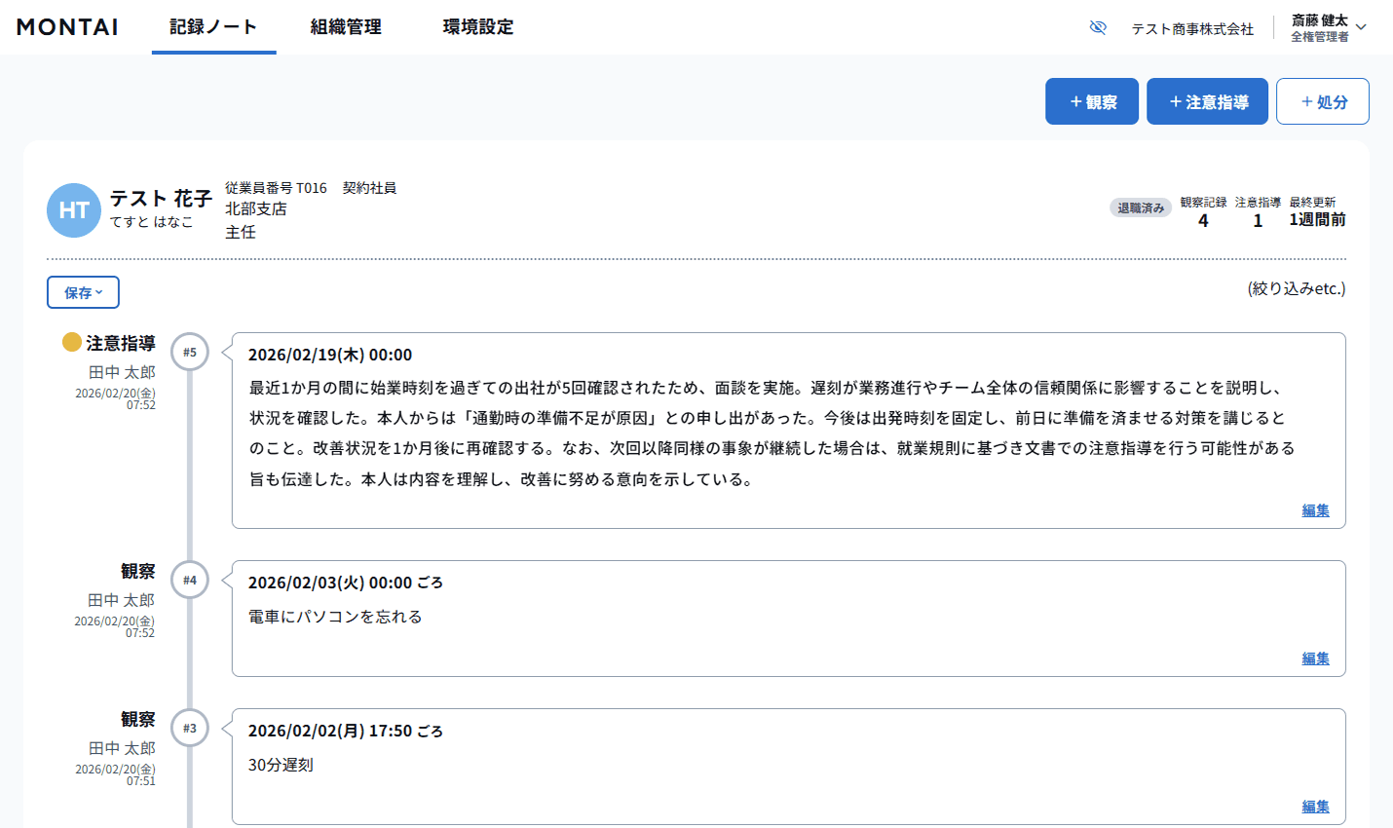Open the 保存 dropdown
The image size is (1393, 828).
[83, 291]
